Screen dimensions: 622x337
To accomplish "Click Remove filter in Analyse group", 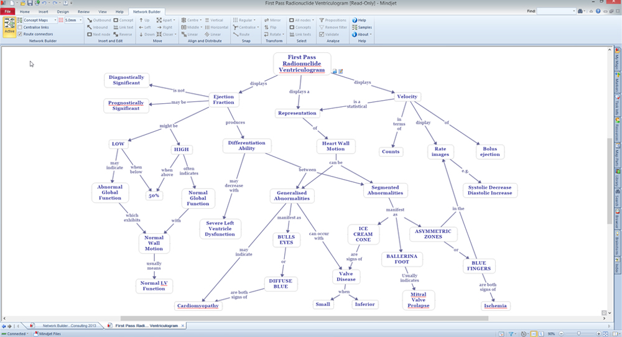I will click(332, 27).
